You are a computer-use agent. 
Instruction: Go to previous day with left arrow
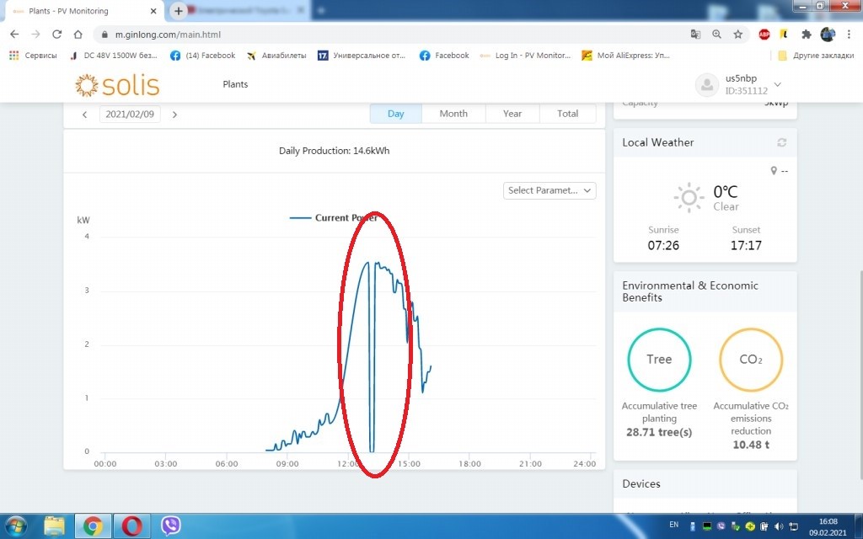pos(85,115)
